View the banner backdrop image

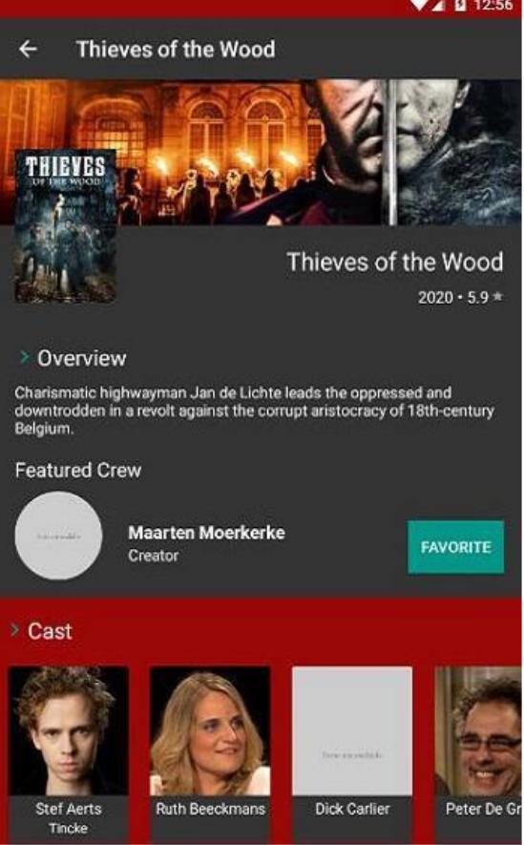[x=262, y=152]
